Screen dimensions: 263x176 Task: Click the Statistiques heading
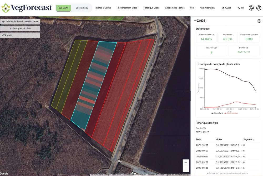(203, 29)
